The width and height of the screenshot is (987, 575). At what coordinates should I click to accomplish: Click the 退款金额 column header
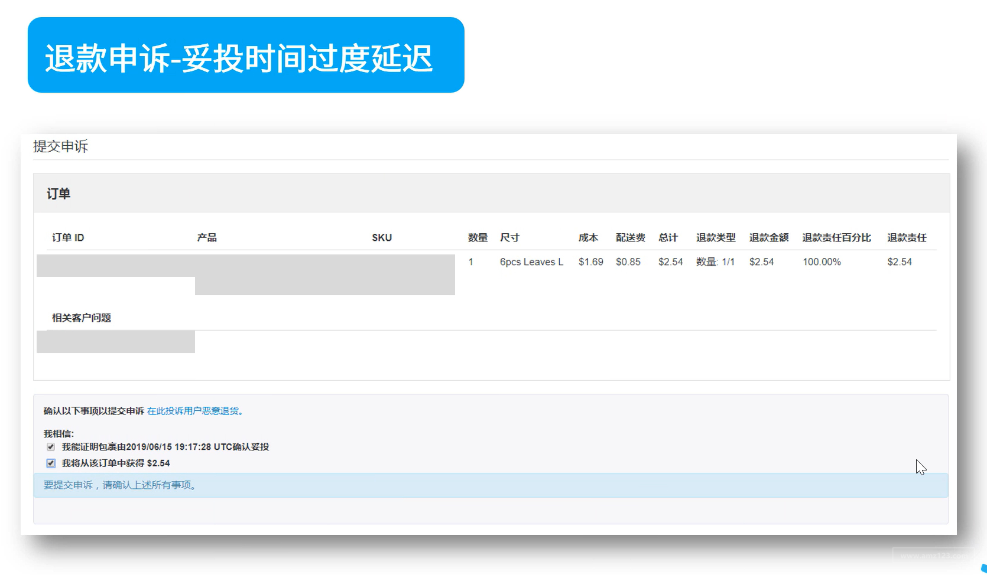pyautogui.click(x=769, y=237)
